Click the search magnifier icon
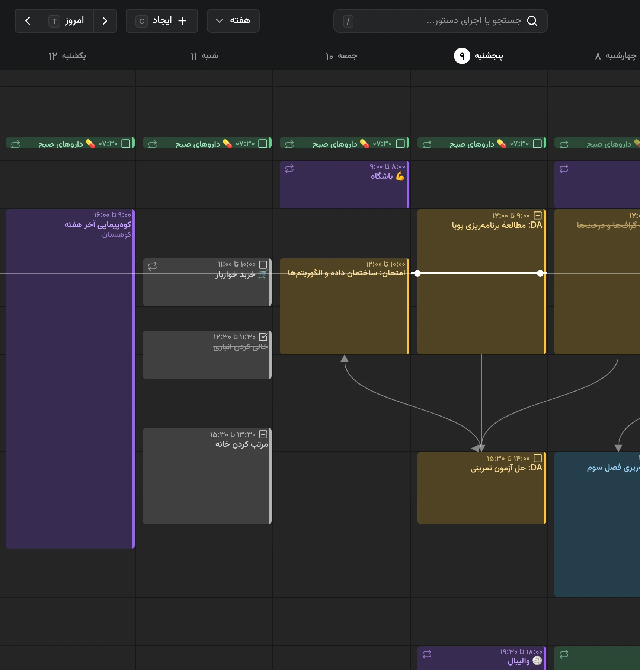The height and width of the screenshot is (670, 640). (x=532, y=21)
